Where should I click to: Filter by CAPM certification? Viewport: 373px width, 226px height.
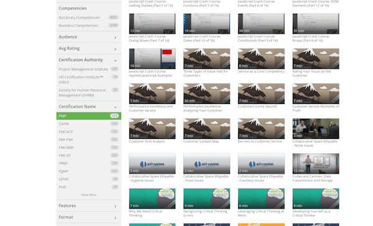[88, 124]
